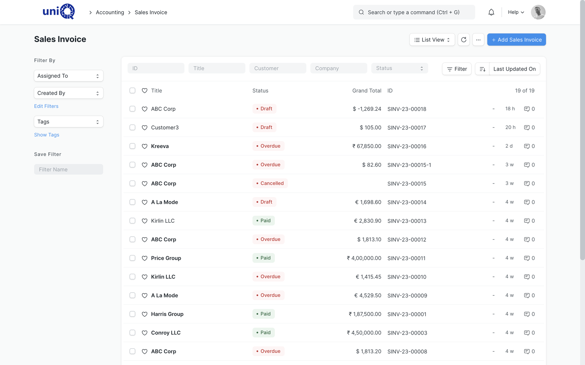Expand Created By filter dropdown
This screenshot has width=585, height=365.
tap(68, 93)
